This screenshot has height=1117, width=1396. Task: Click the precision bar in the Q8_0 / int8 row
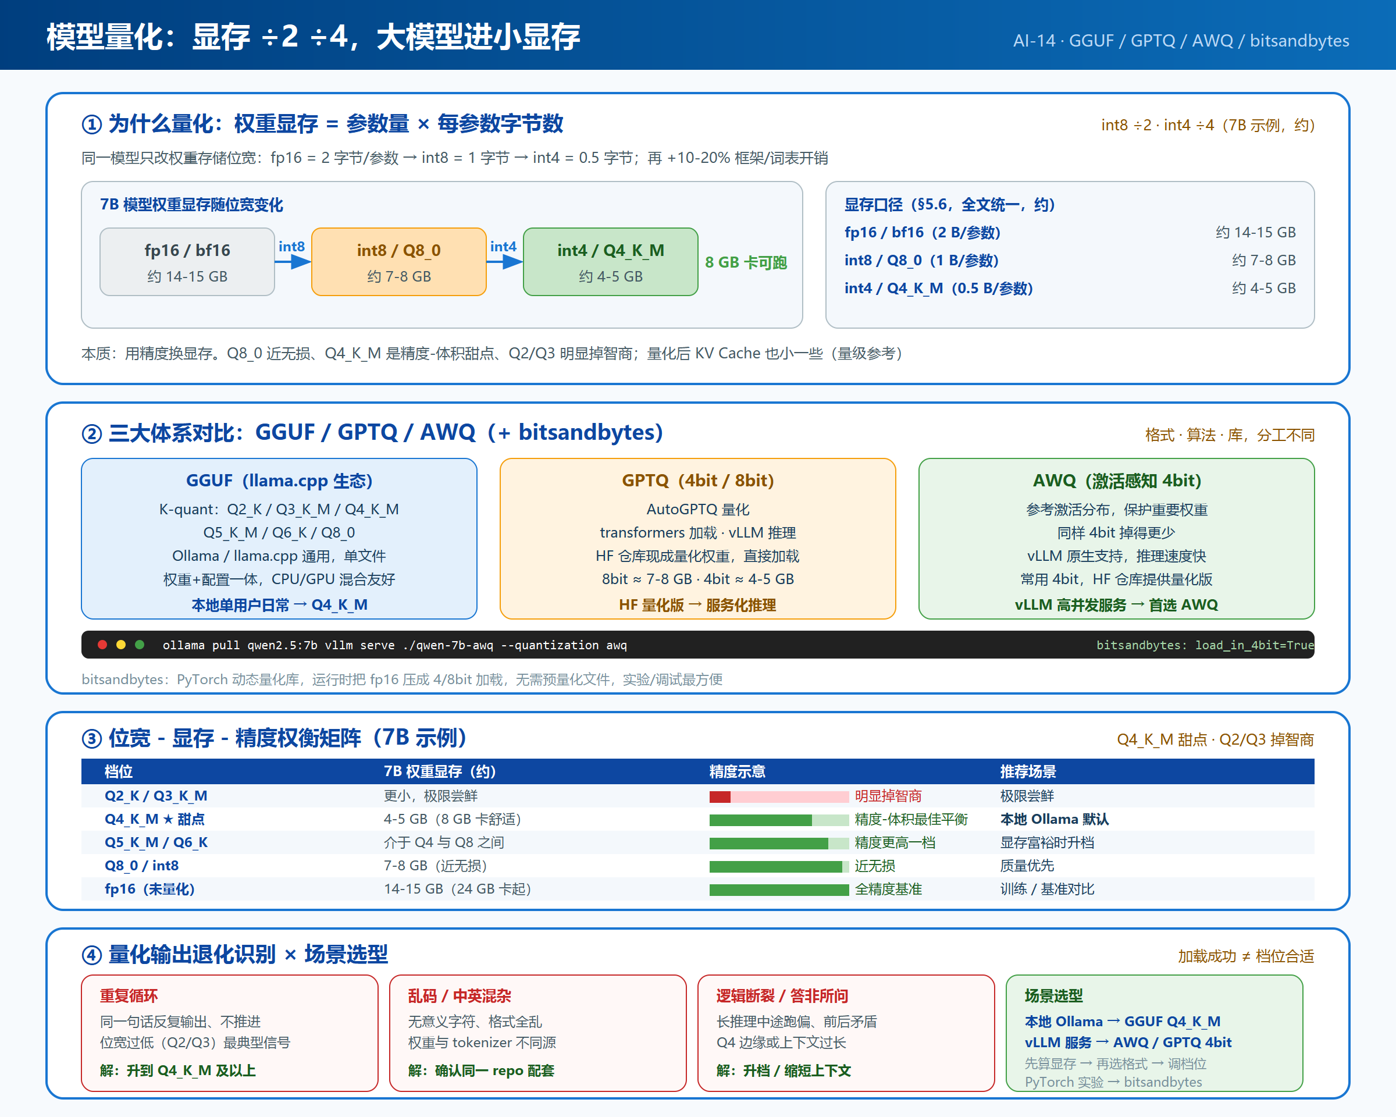pyautogui.click(x=779, y=866)
